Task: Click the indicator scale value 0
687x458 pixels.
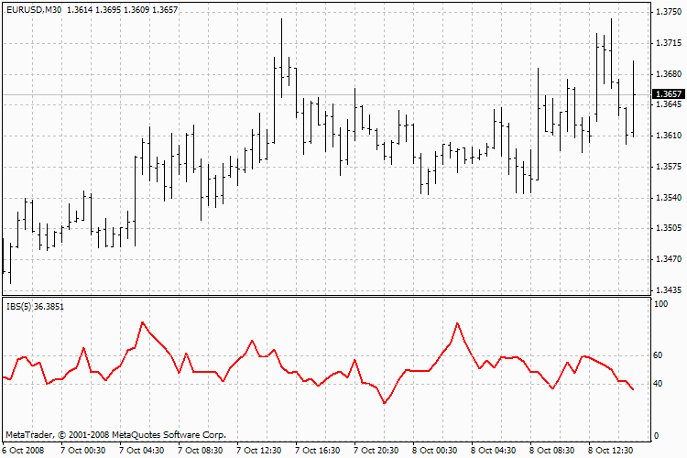Action: 656,436
